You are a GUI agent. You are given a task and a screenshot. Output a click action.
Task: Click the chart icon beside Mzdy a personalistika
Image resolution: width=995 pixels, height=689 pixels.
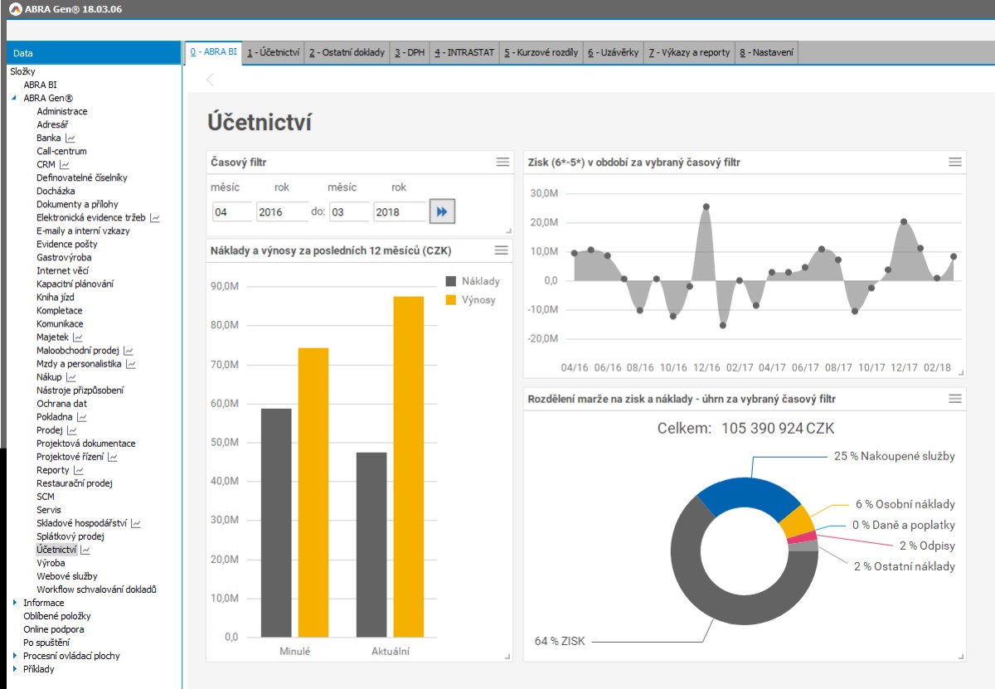point(130,364)
